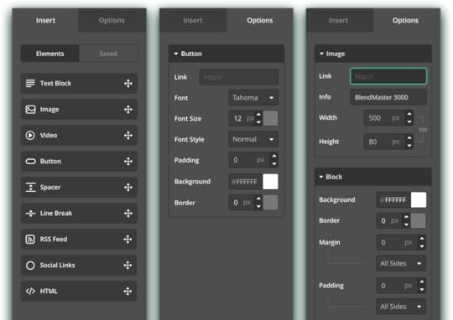Click the HTML code brackets icon
The image size is (453, 320).
[30, 292]
